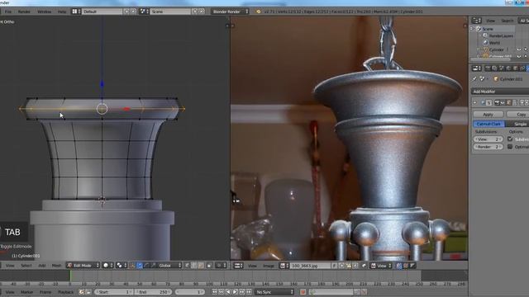Adjust the View subdivisions value
This screenshot has height=297, width=529.
click(488, 139)
